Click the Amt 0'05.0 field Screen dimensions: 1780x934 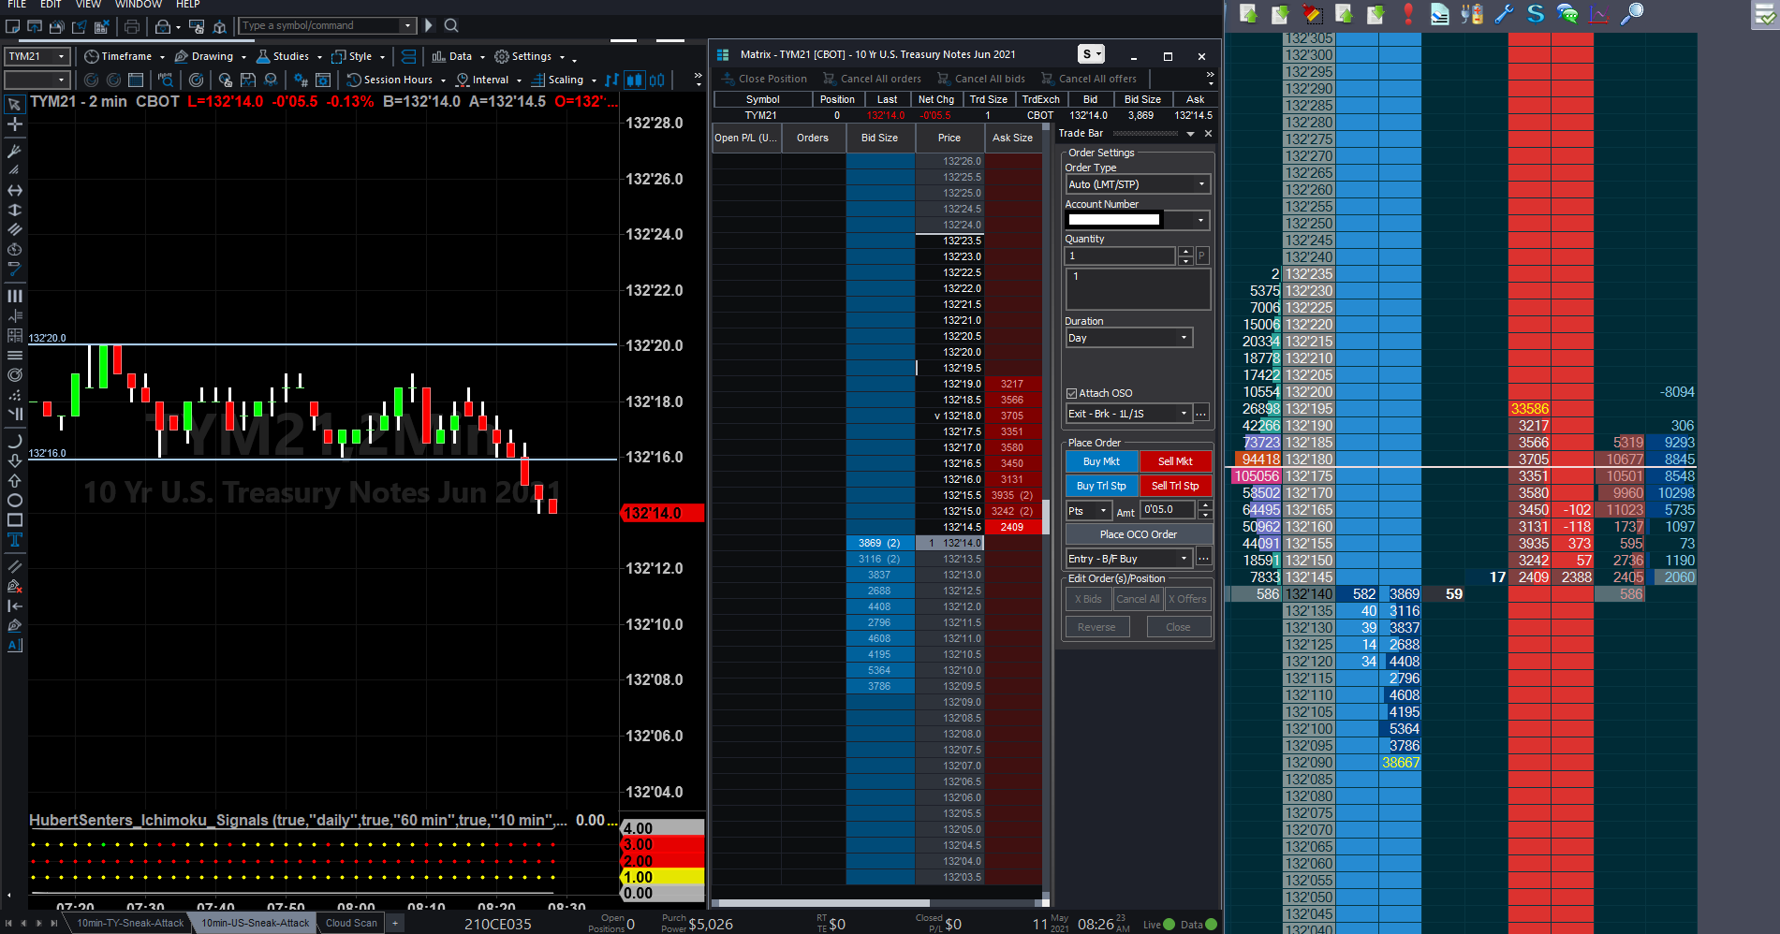1168,510
